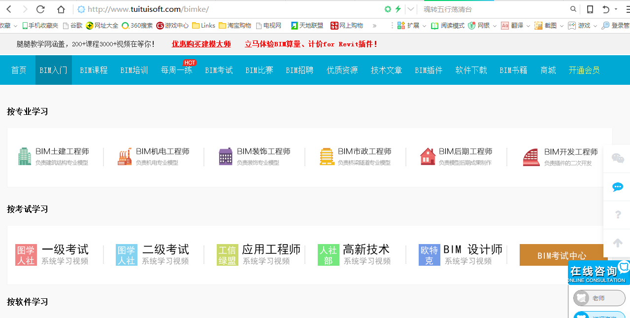Open 商城 navigation item
The image size is (630, 318).
tap(548, 70)
